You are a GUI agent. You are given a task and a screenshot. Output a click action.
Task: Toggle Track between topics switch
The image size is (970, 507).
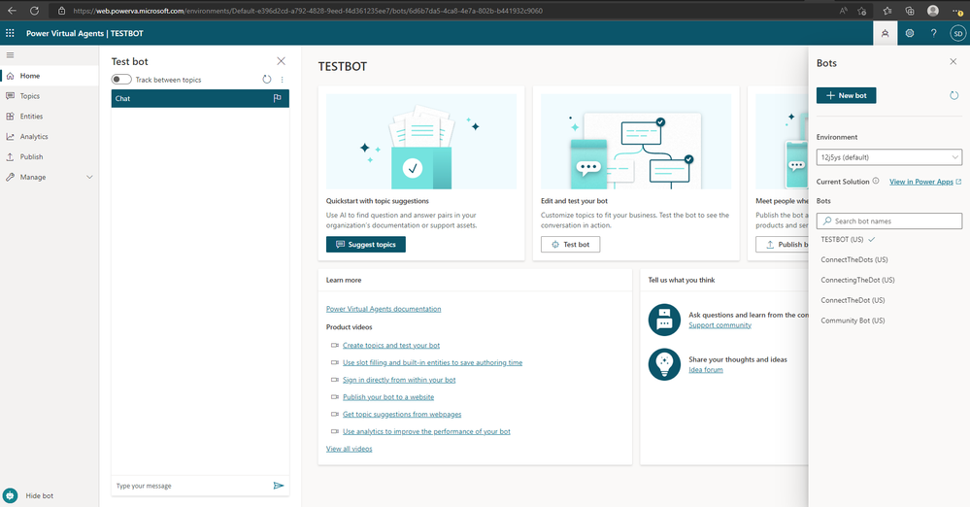(x=121, y=80)
